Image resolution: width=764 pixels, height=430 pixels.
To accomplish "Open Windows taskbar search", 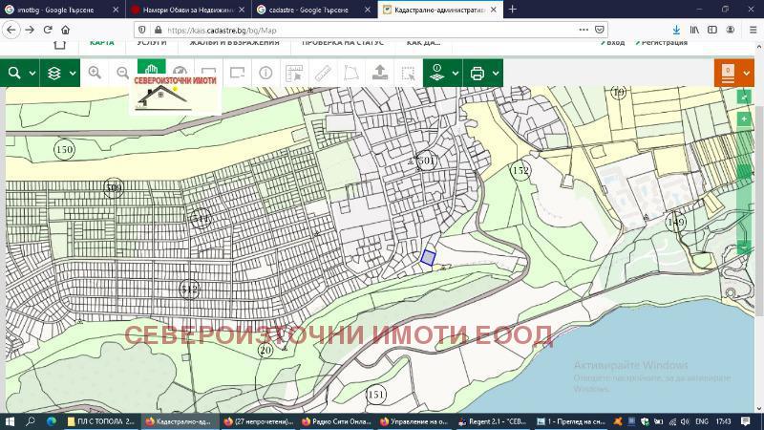I will pos(31,421).
